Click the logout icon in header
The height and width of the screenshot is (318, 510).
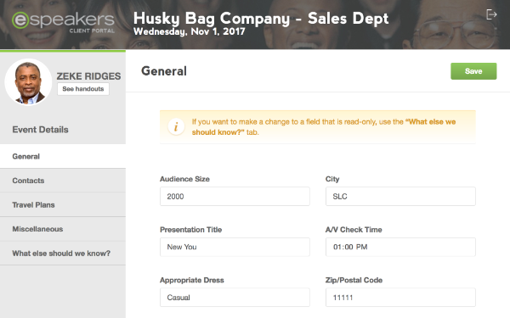point(491,14)
